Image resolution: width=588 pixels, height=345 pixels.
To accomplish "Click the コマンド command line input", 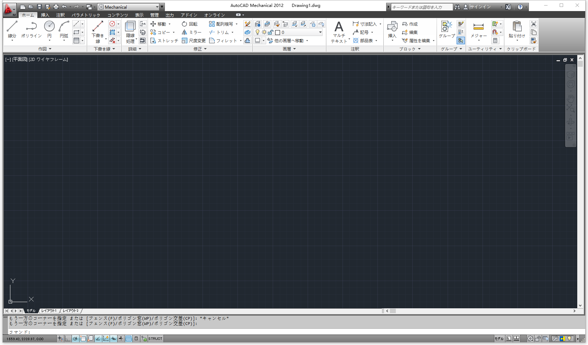I will 296,332.
